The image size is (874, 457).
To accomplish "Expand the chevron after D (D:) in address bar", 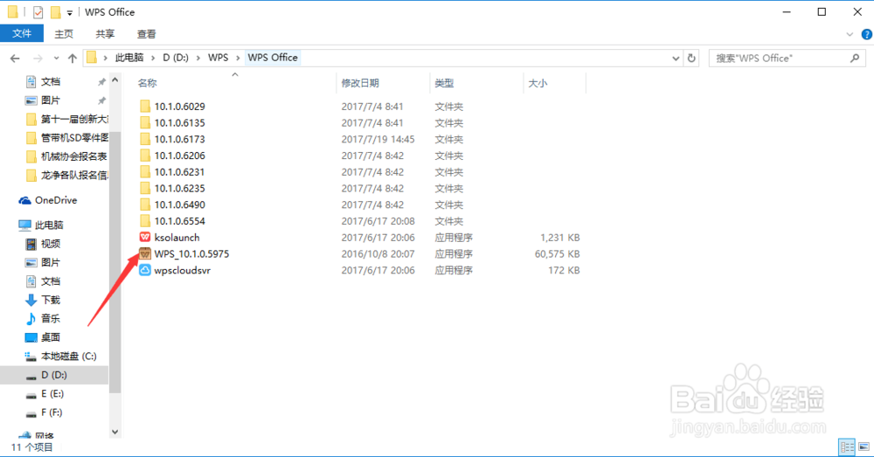I will pyautogui.click(x=199, y=58).
